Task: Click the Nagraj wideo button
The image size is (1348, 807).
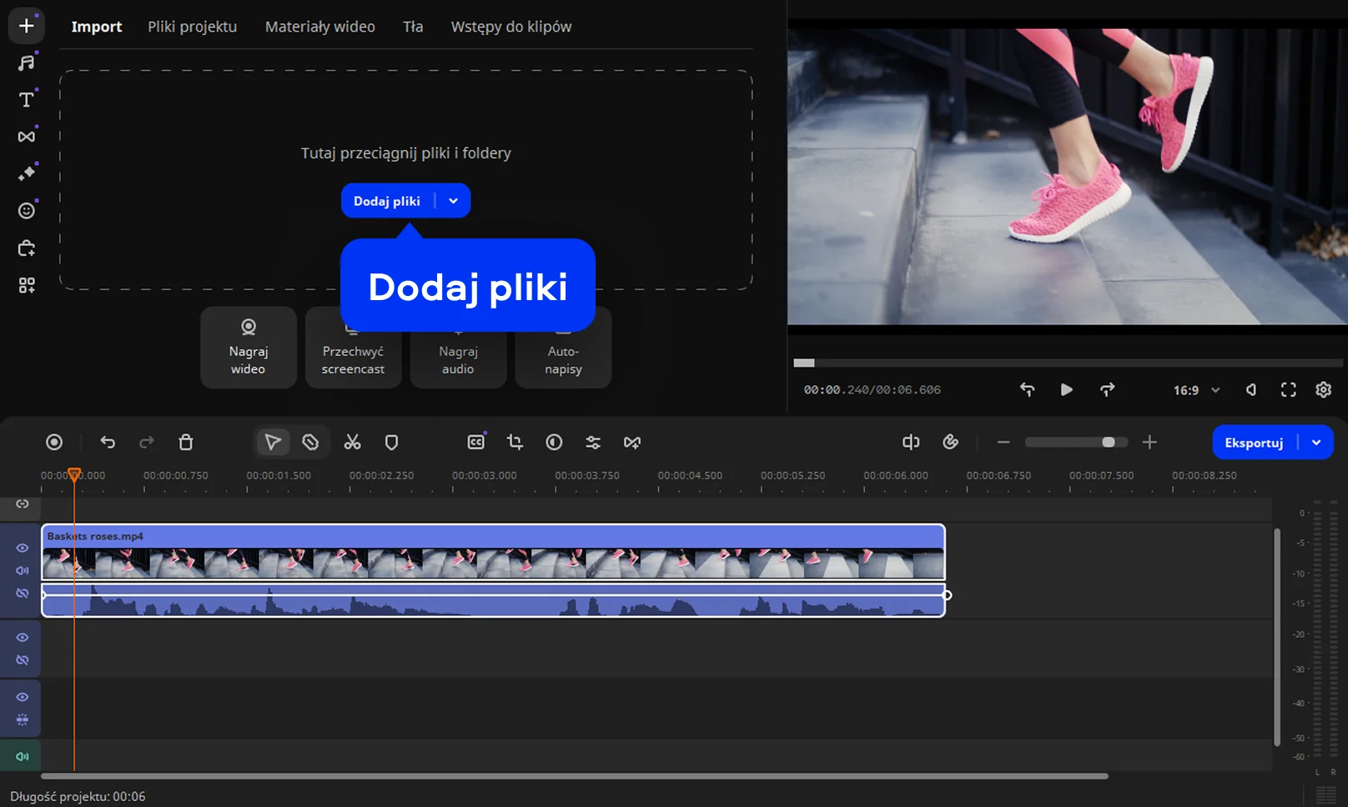Action: (x=249, y=347)
